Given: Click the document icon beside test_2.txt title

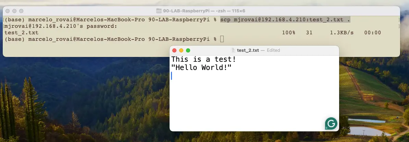Looking at the screenshot, I should pos(233,50).
